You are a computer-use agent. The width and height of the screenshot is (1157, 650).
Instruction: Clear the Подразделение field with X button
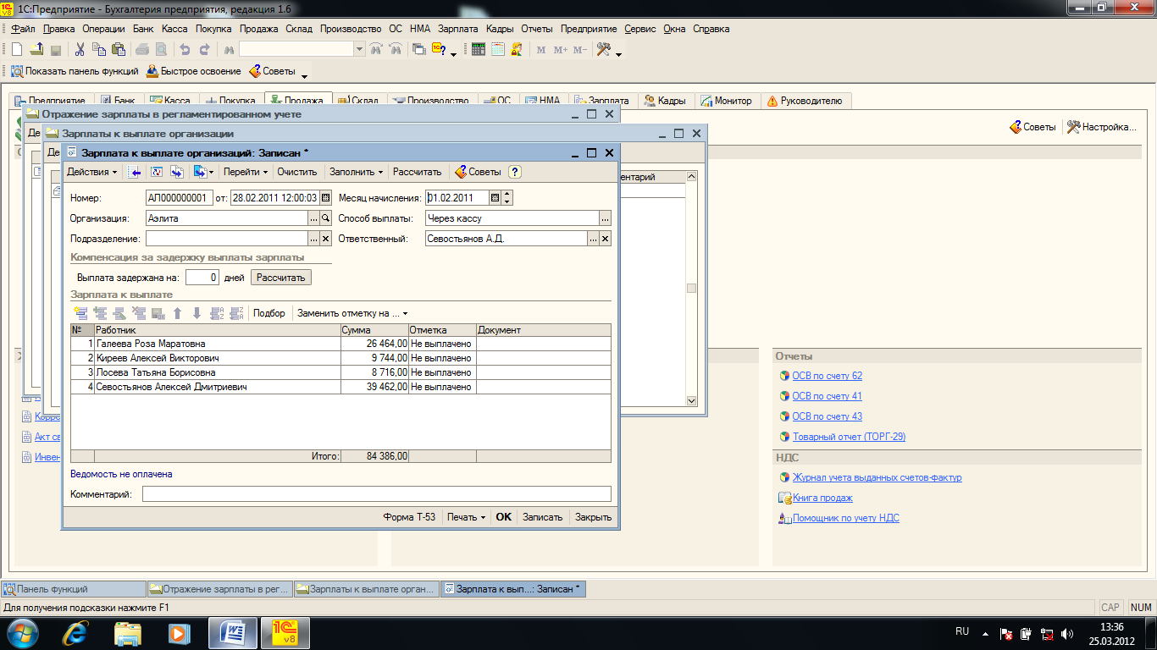[325, 239]
